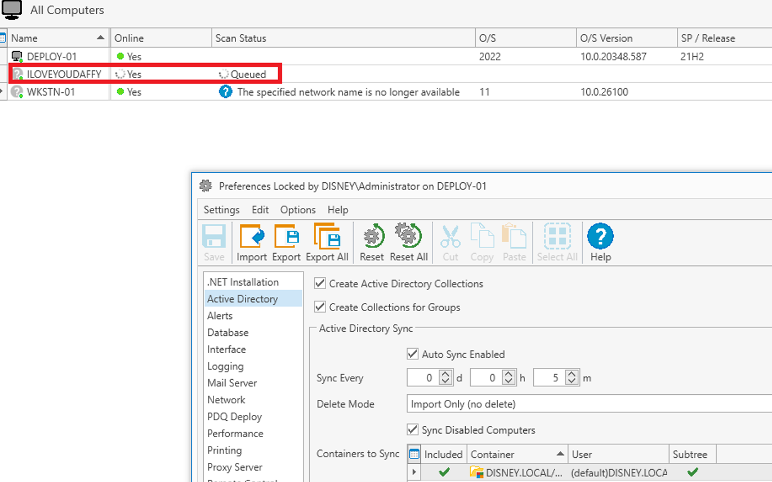Toggle Create Active Directory Collections checkbox
Image resolution: width=772 pixels, height=482 pixels.
320,283
